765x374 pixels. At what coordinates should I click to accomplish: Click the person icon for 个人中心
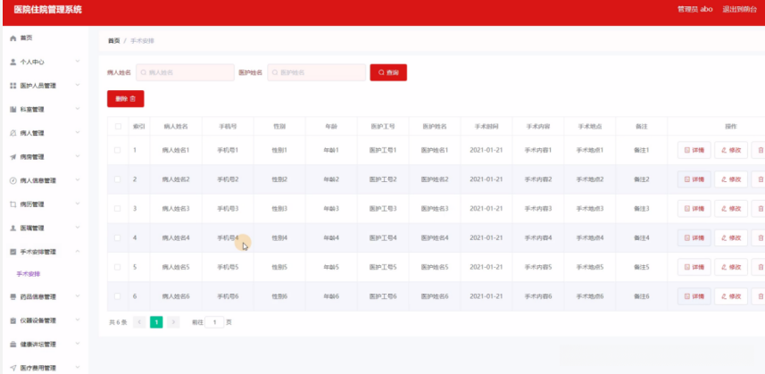[x=13, y=62]
